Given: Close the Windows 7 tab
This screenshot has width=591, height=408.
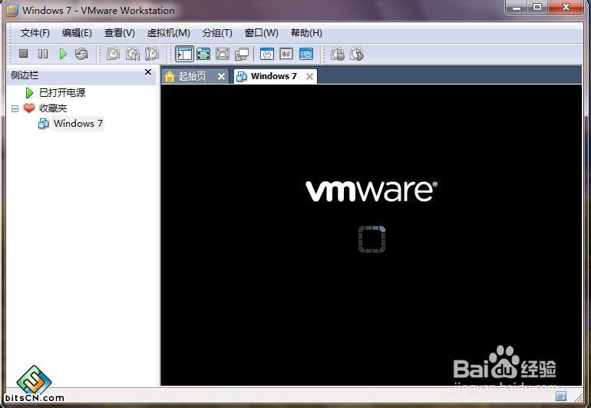Looking at the screenshot, I should [x=309, y=77].
